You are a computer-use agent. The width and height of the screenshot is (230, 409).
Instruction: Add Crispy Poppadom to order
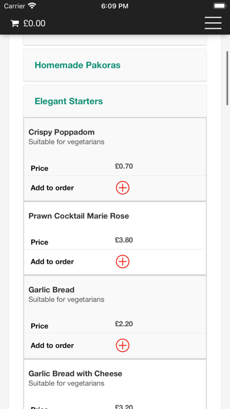123,188
